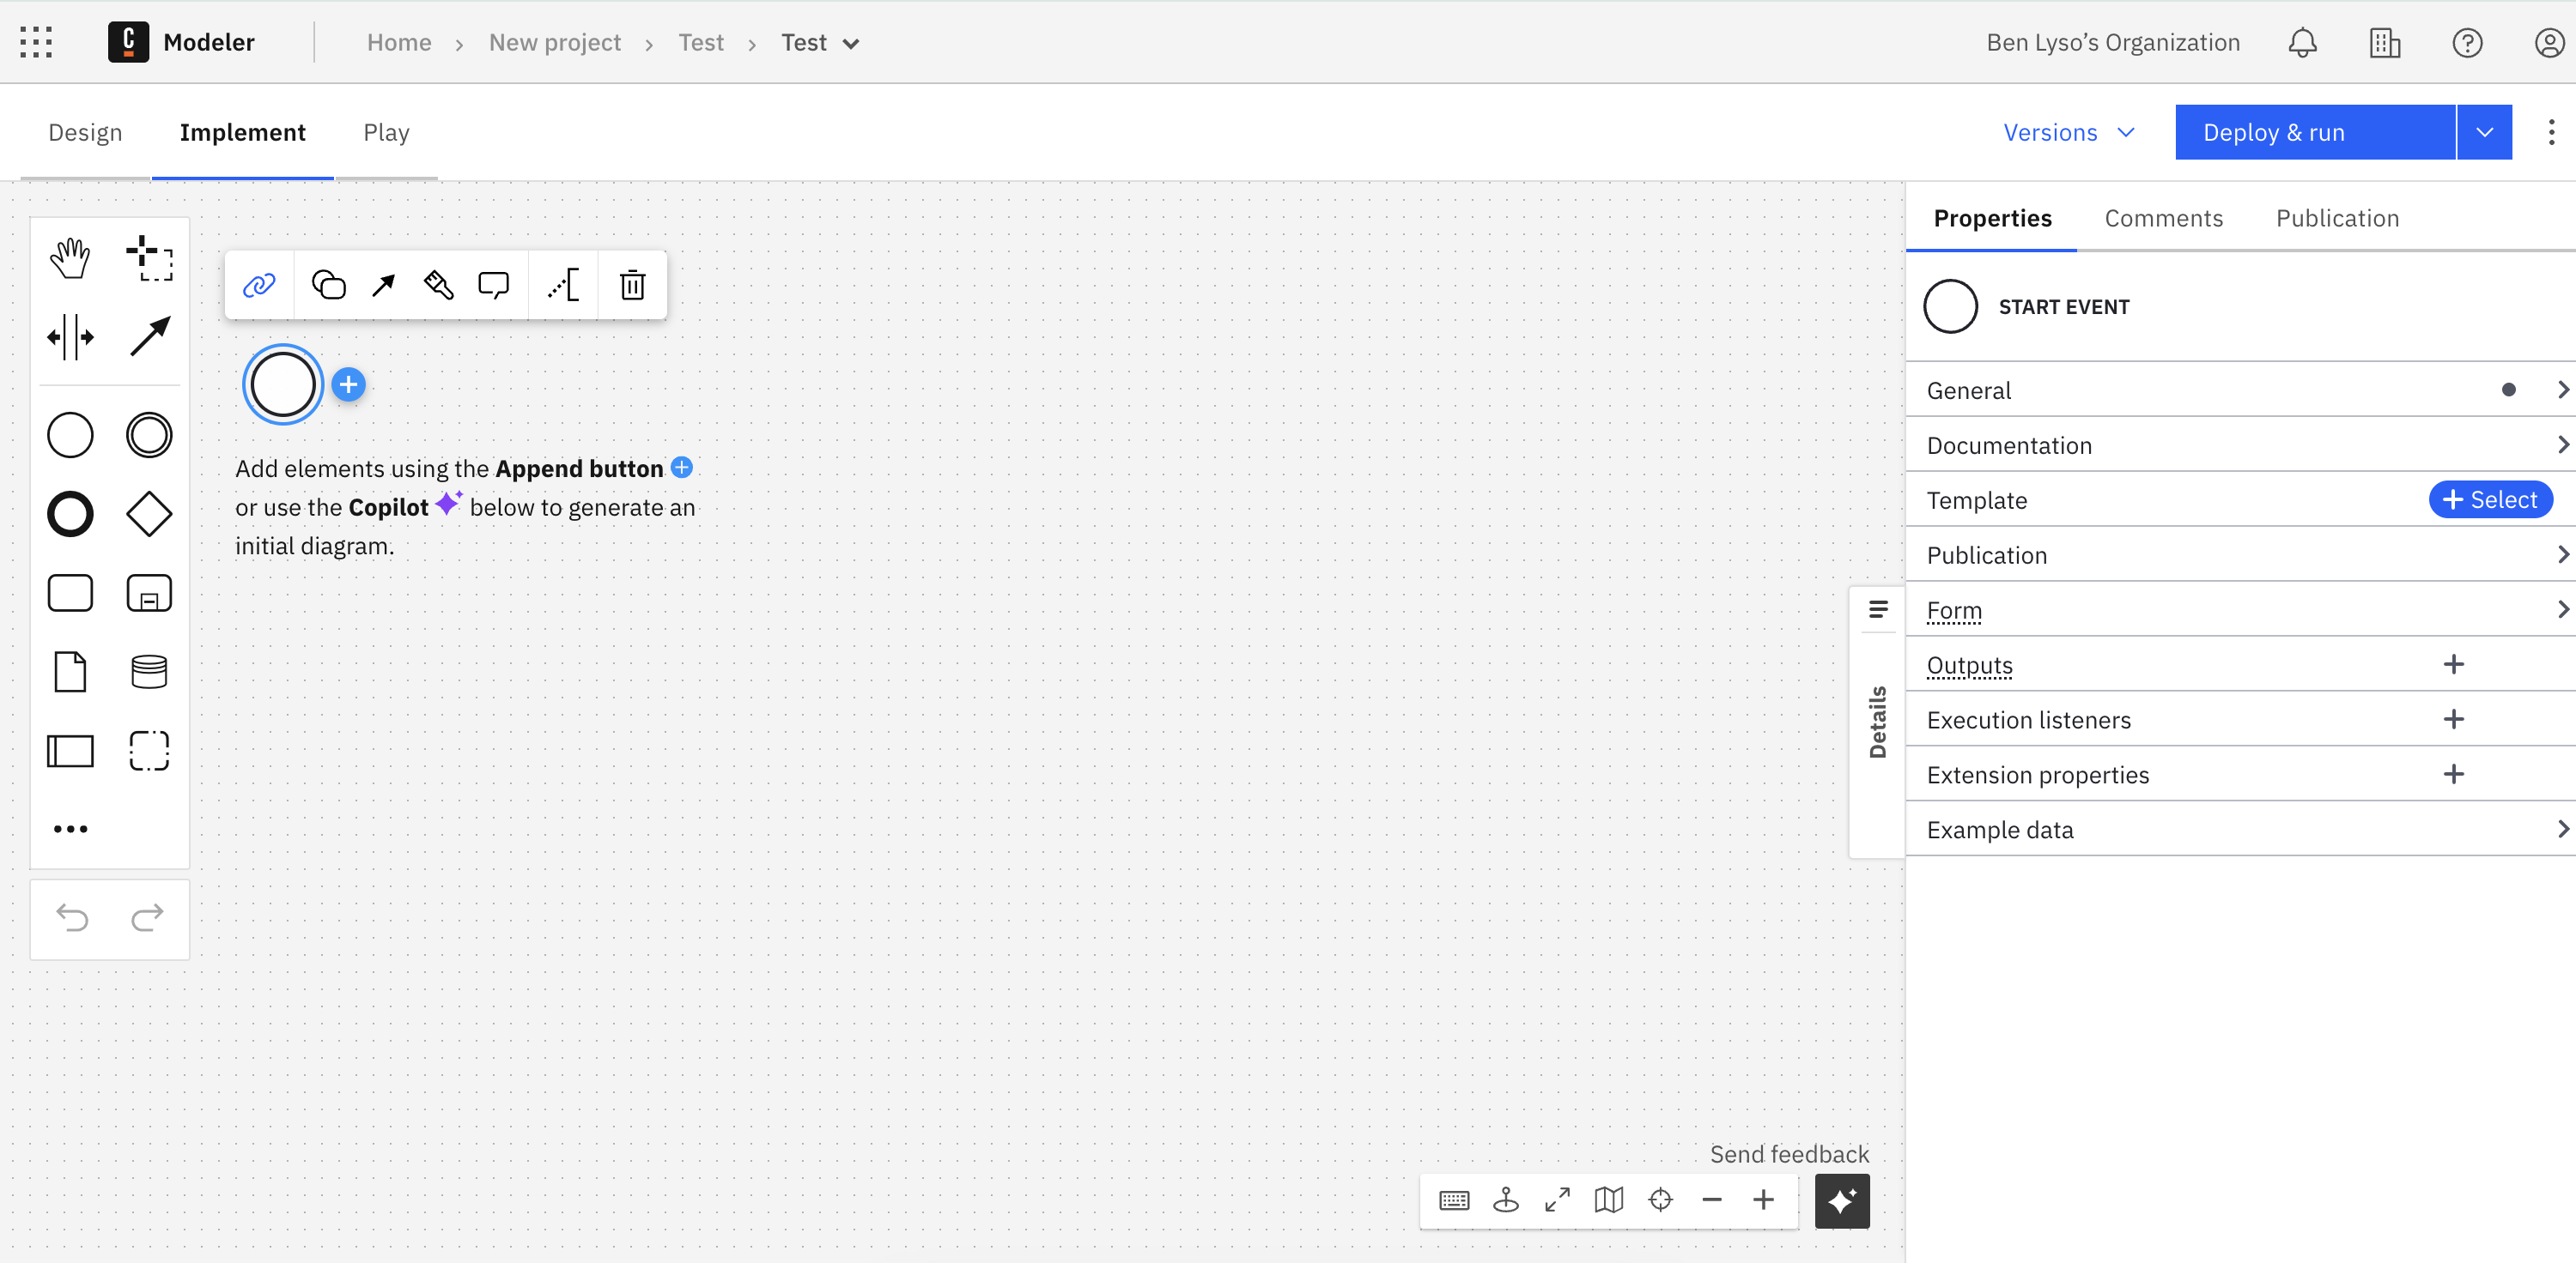Image resolution: width=2576 pixels, height=1263 pixels.
Task: Delete the start event via trash icon
Action: 632,285
